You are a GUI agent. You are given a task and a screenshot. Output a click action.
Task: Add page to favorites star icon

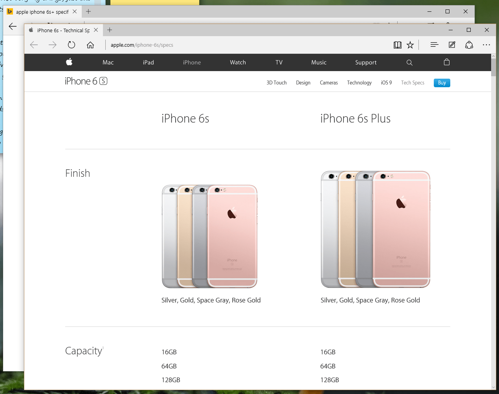(410, 45)
